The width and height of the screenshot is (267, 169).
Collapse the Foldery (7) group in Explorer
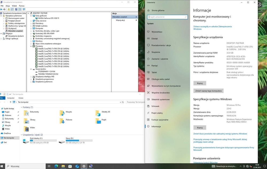[22, 107]
